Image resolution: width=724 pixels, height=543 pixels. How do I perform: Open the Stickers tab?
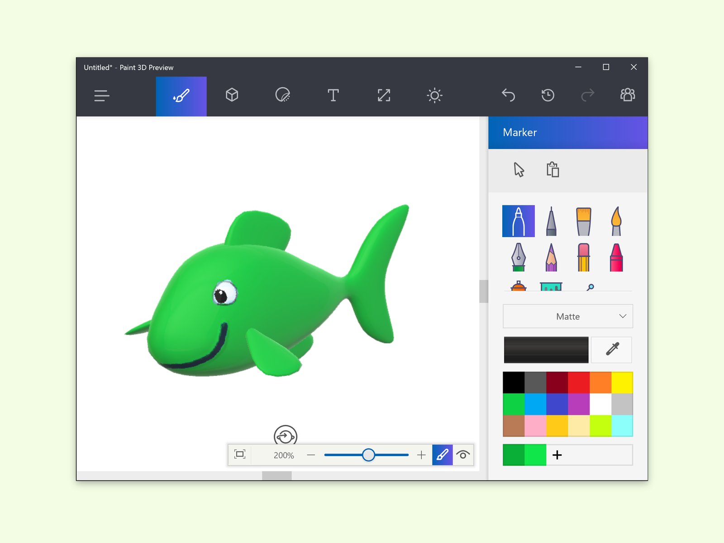(x=283, y=95)
